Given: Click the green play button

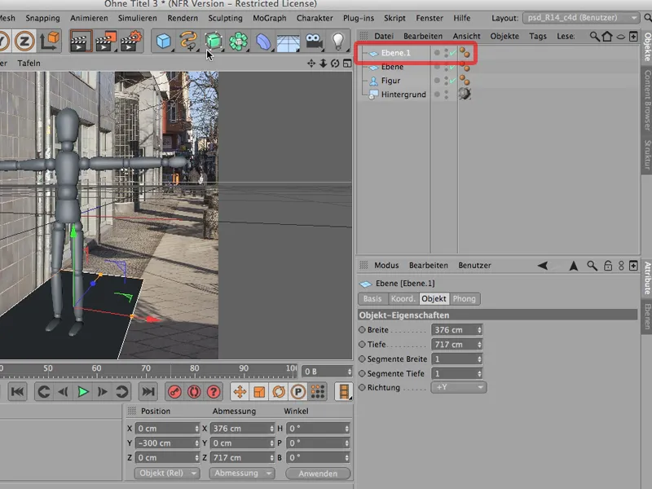Looking at the screenshot, I should [83, 392].
